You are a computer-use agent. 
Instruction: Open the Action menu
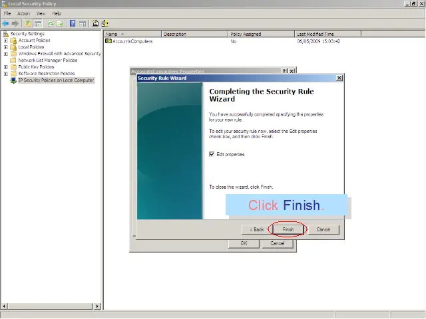coord(23,13)
